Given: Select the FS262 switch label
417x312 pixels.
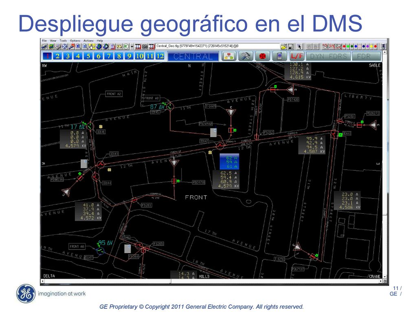Looking at the screenshot, I should point(268,132).
